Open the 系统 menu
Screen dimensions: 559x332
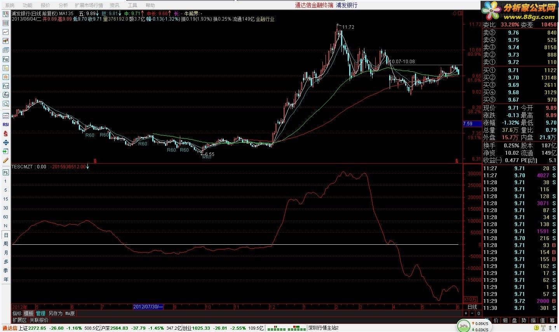pyautogui.click(x=10, y=5)
